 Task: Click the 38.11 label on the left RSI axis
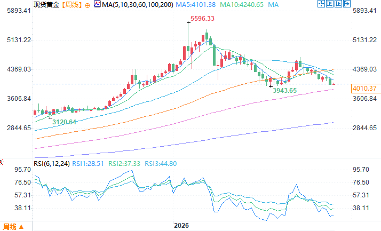(22, 208)
